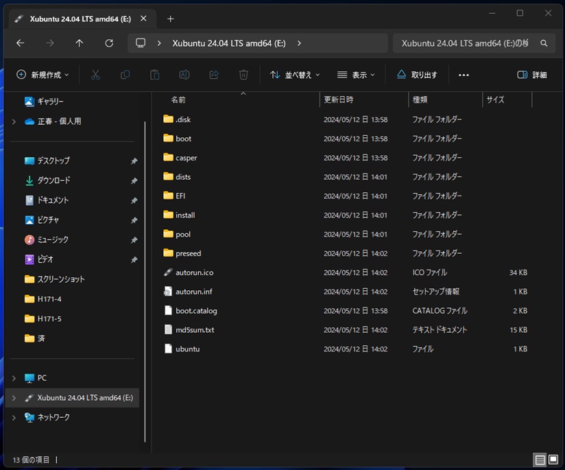Viewport: 565px width, 470px height.
Task: Select the boot folder row
Action: [x=345, y=139]
